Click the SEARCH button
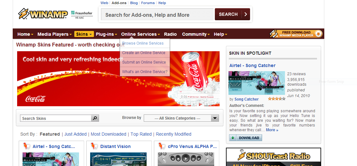The height and width of the screenshot is (166, 357). coord(232,14)
